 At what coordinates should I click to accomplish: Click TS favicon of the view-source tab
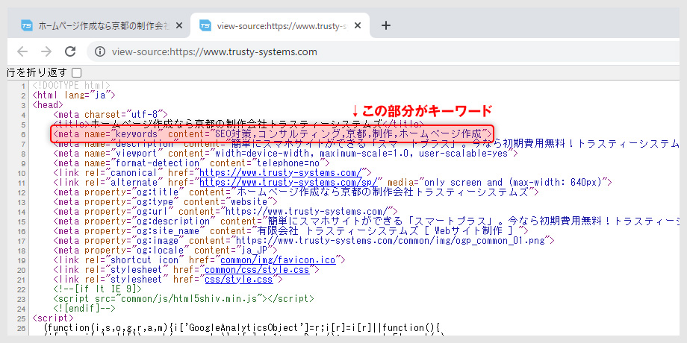pos(205,25)
